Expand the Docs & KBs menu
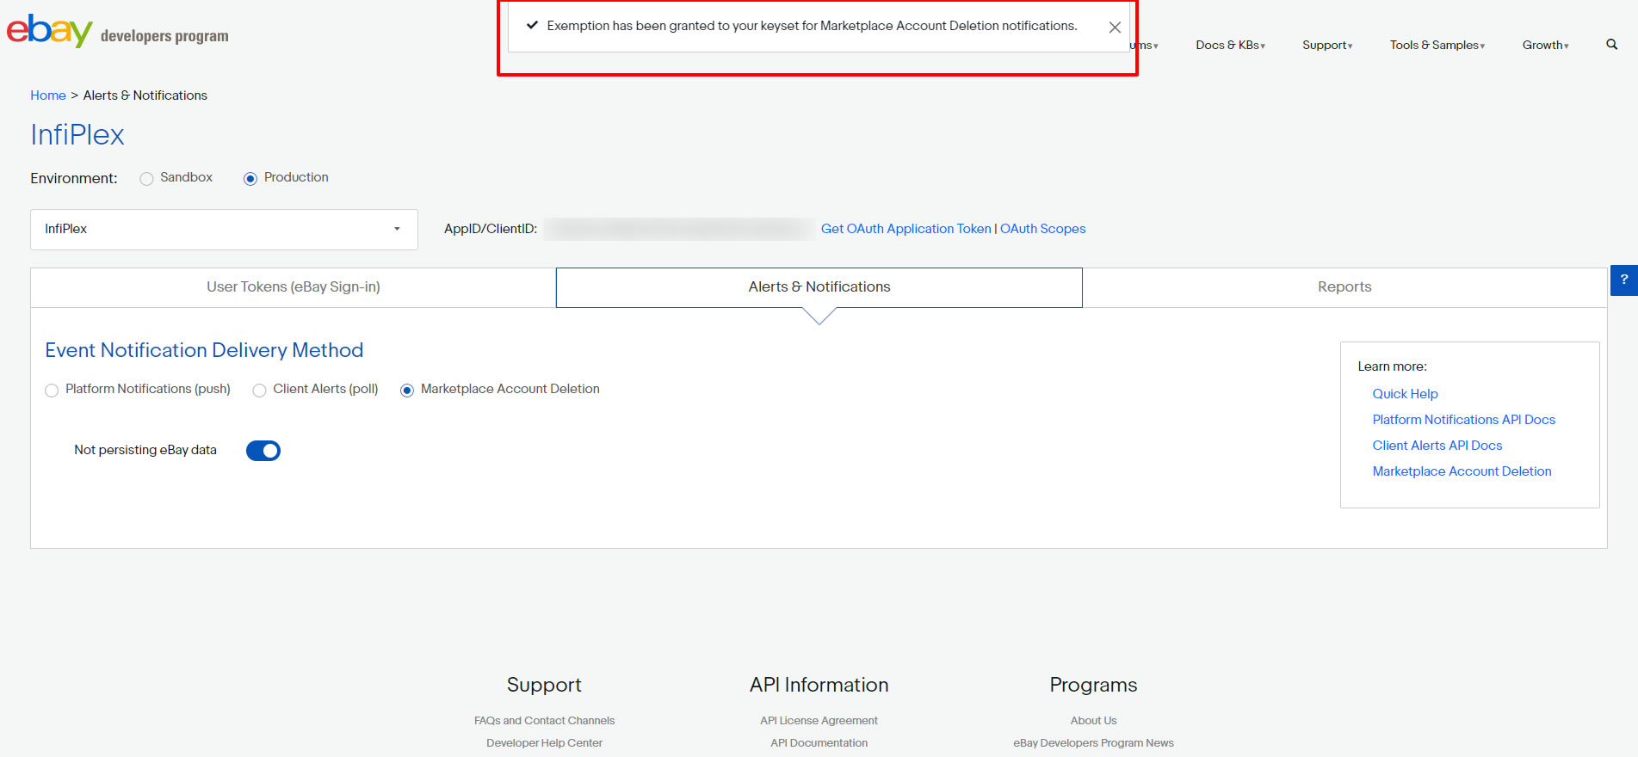Screen dimensions: 1638x757 (1229, 45)
